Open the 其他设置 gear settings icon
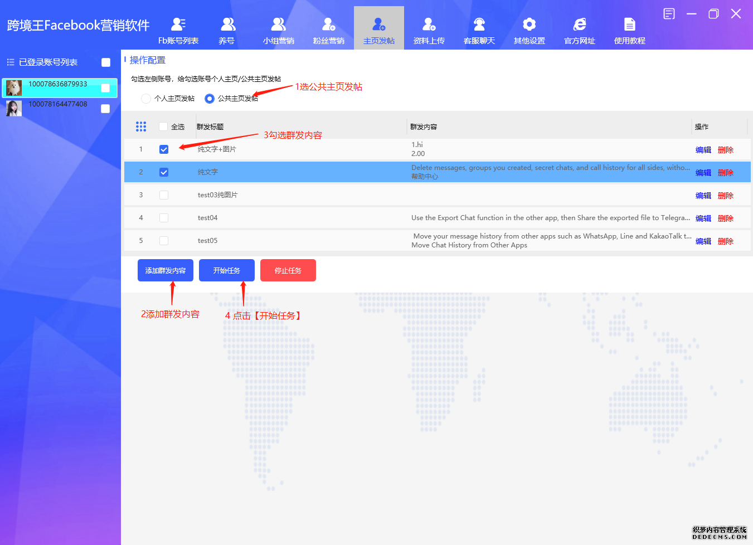This screenshot has height=545, width=753. click(x=529, y=25)
